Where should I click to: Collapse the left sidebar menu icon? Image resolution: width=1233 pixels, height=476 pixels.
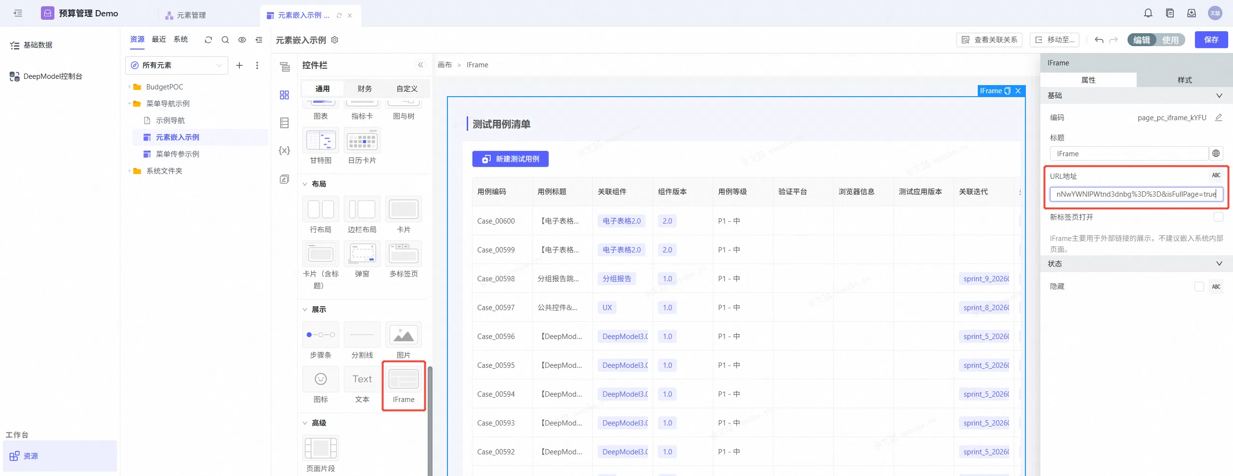click(x=18, y=13)
